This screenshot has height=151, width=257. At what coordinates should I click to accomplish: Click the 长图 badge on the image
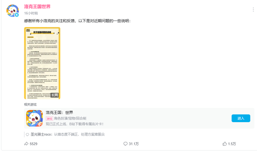tap(55, 95)
